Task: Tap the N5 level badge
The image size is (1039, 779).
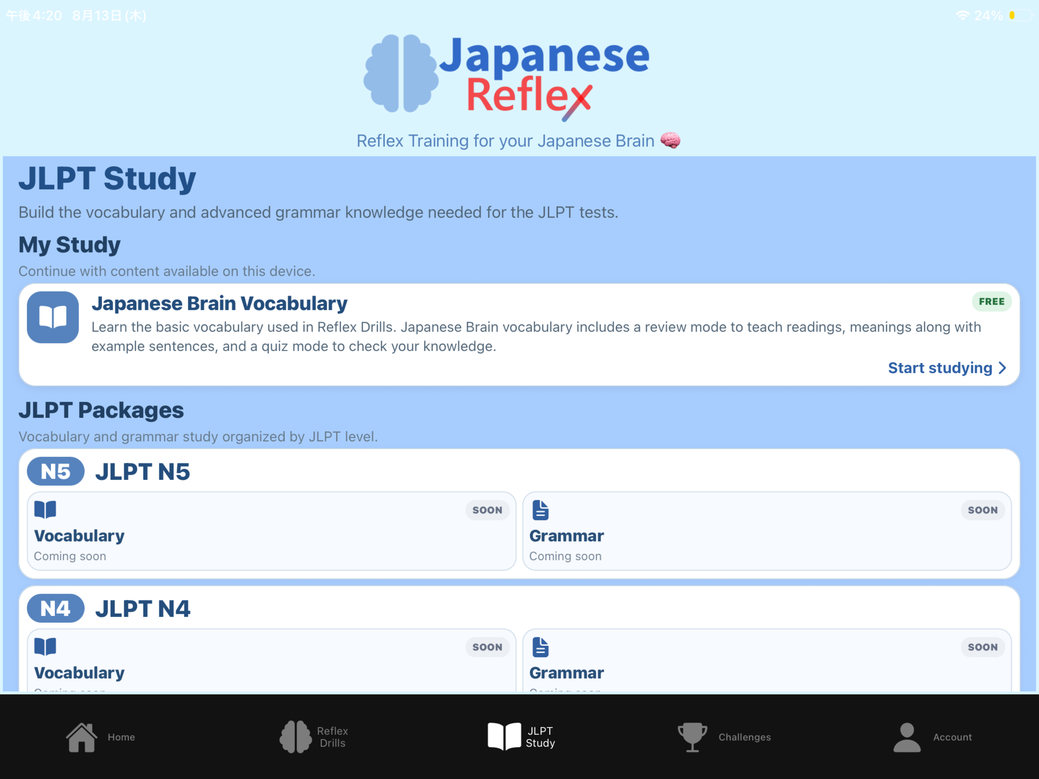Action: [x=55, y=471]
